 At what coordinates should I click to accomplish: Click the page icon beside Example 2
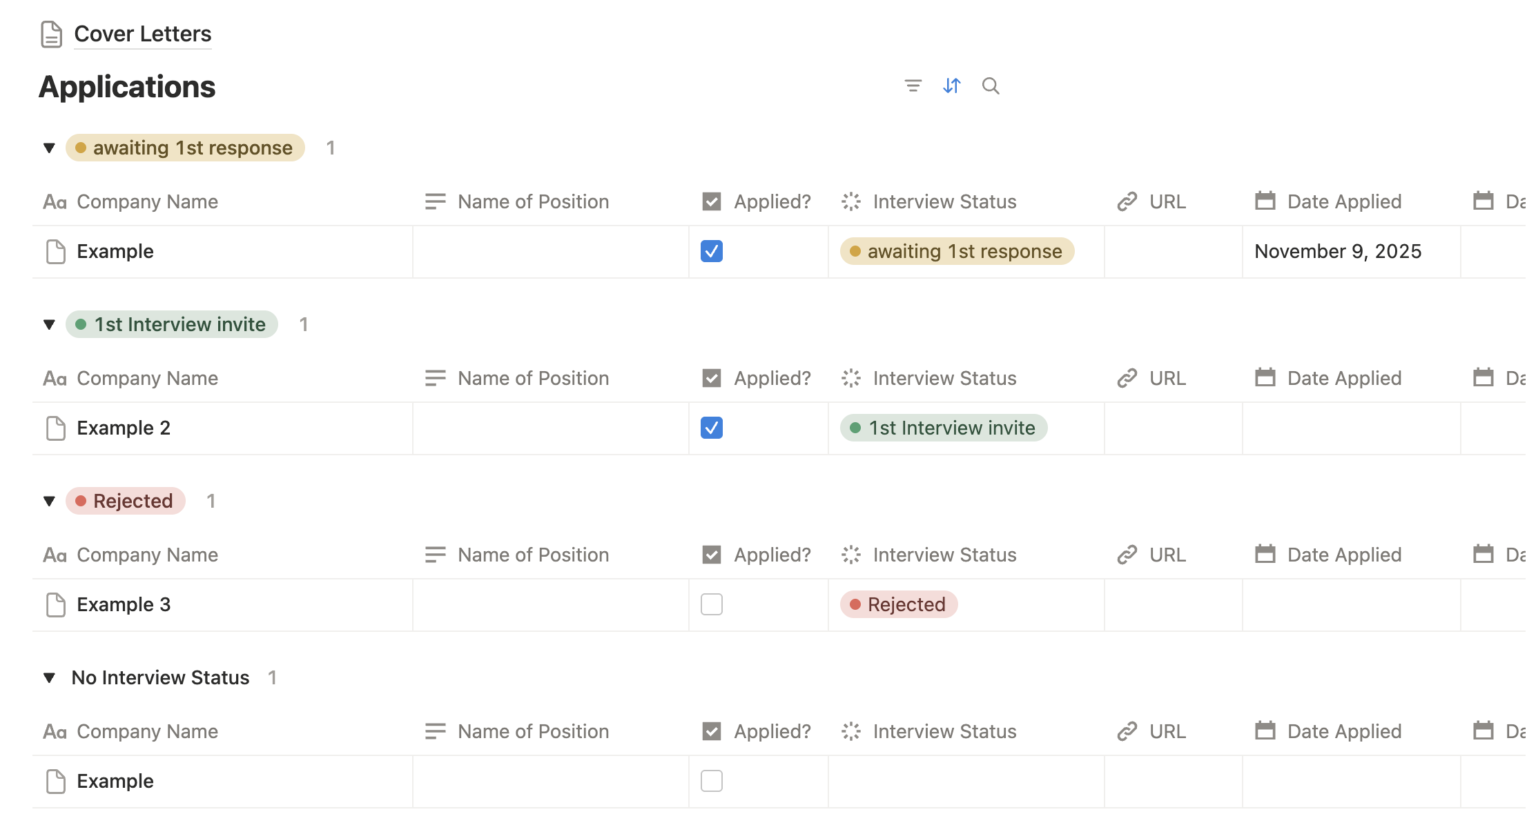55,428
